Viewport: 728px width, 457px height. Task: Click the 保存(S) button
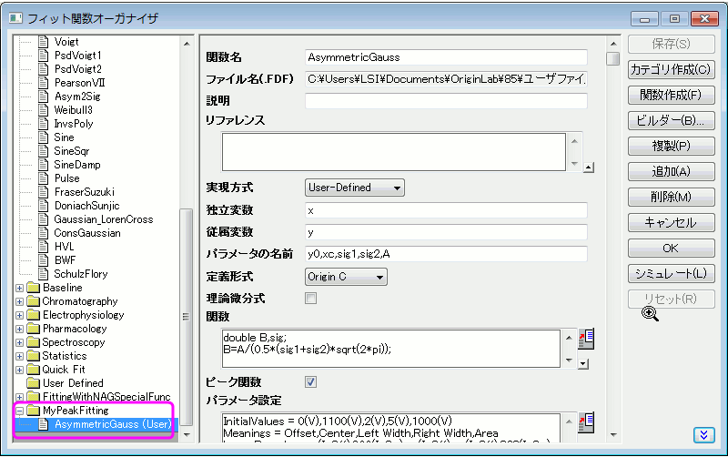(x=671, y=44)
